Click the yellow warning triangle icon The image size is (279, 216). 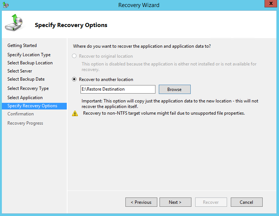pos(75,114)
